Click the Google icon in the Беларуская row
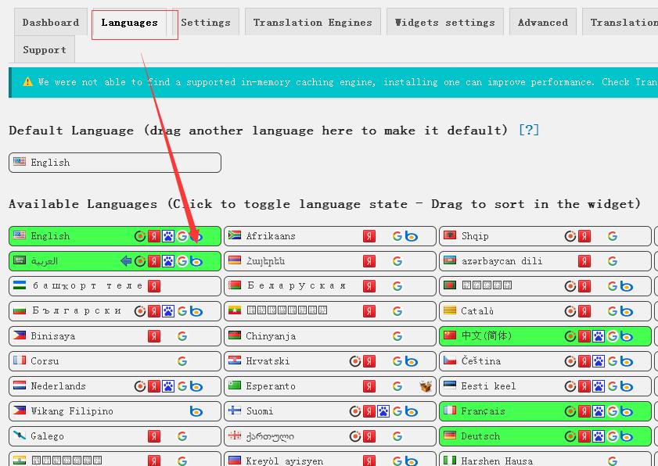The image size is (658, 466). 397,286
